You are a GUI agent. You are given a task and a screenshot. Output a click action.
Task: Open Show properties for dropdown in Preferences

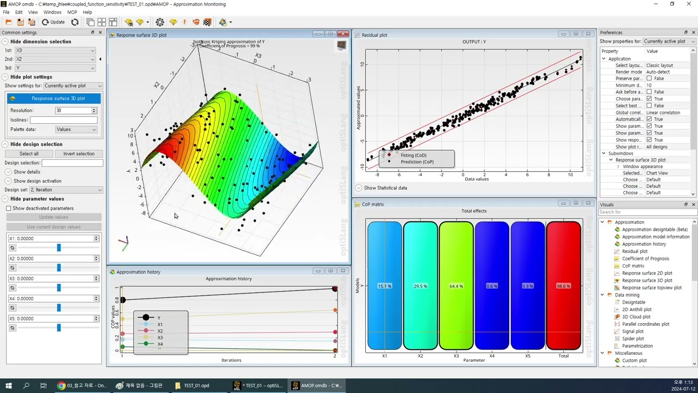[669, 41]
